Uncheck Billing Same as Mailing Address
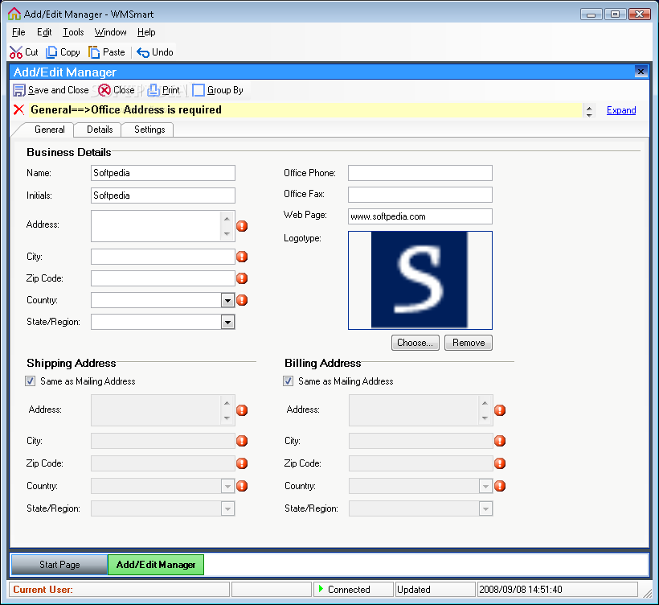 [x=288, y=381]
